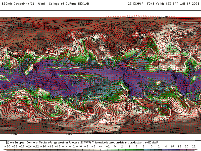Click the -6 legend value

pos(93,146)
